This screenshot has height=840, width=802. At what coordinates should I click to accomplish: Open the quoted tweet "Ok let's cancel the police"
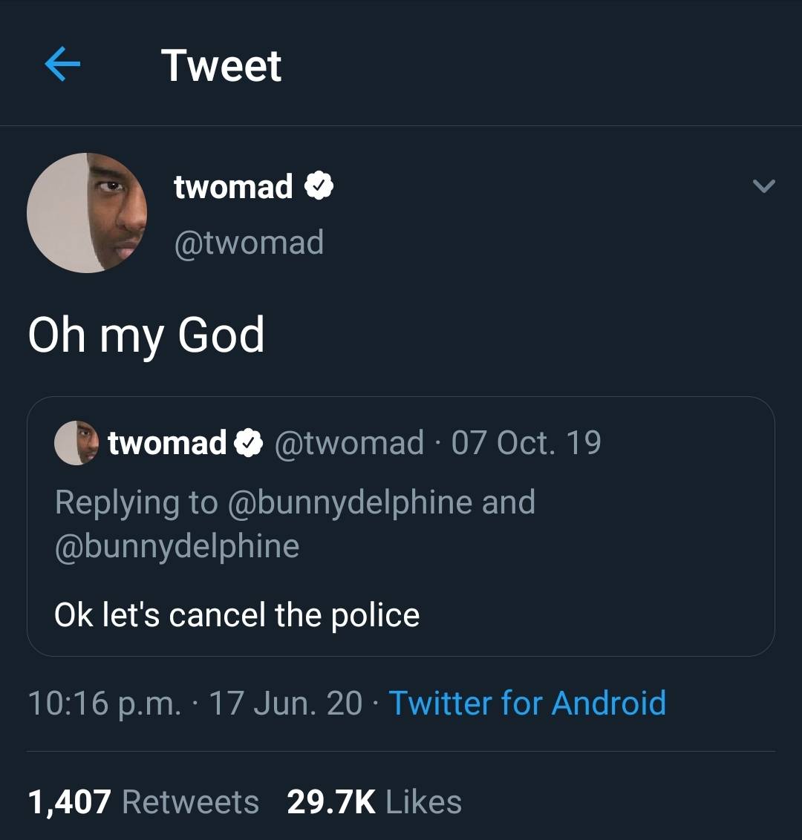click(x=237, y=615)
